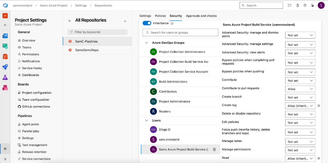The width and height of the screenshot is (328, 163).
Task: Click Search for users or groups field
Action: [x=180, y=33]
